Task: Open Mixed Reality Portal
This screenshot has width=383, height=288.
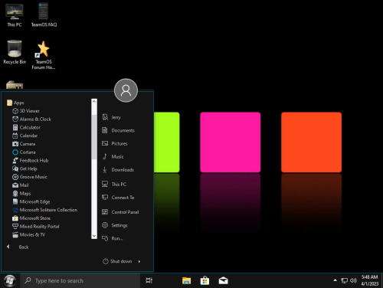Action: point(36,227)
